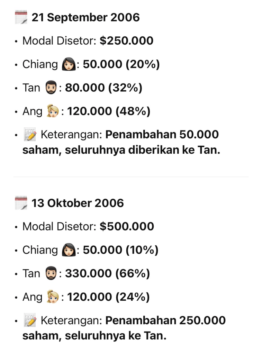Click the calendar emoji beside 13 Oktober 2006

pyautogui.click(x=21, y=203)
